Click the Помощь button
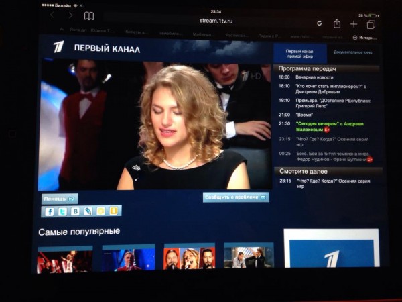 click(x=60, y=199)
